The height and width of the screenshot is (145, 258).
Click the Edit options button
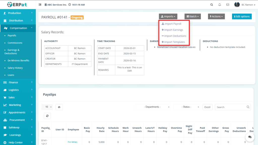click(x=242, y=17)
